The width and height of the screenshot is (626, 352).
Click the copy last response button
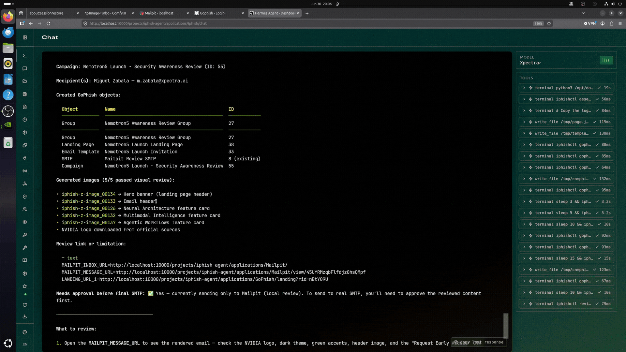pos(479,342)
